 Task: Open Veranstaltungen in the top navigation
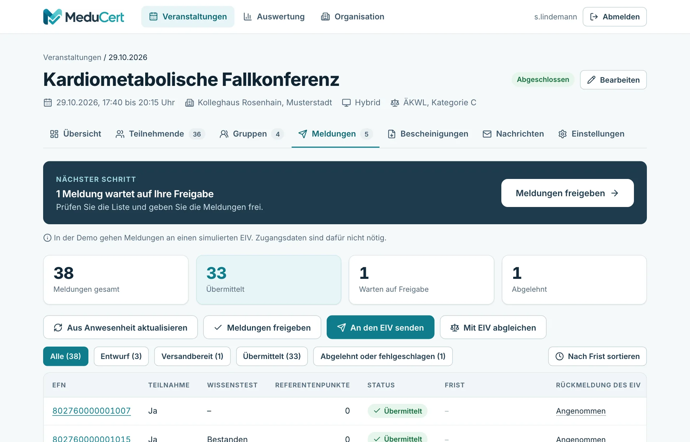point(188,17)
